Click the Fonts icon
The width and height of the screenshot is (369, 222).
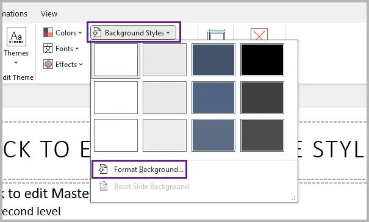[48, 49]
